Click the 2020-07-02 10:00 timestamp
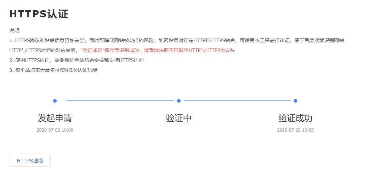The width and height of the screenshot is (379, 196). click(x=55, y=130)
